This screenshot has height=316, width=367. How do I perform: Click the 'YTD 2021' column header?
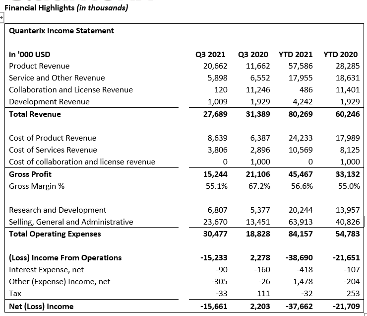click(x=296, y=54)
